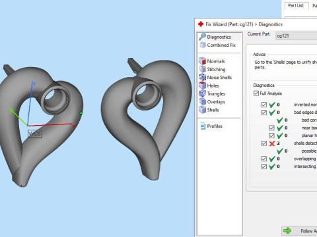Select the Stitching fix icon
Screen dimensions: 317x237
tap(202, 69)
